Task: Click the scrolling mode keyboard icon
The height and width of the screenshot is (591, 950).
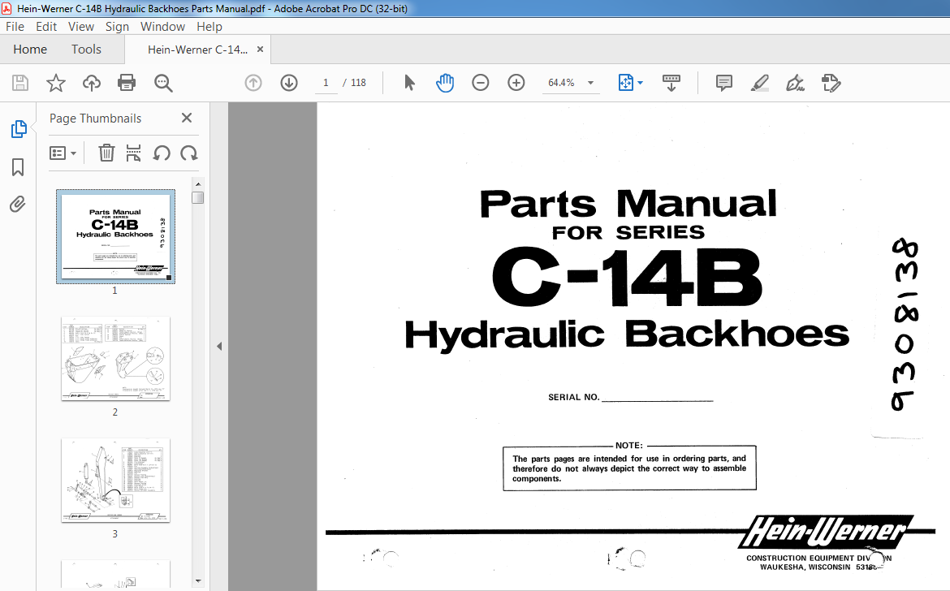Action: (x=671, y=83)
